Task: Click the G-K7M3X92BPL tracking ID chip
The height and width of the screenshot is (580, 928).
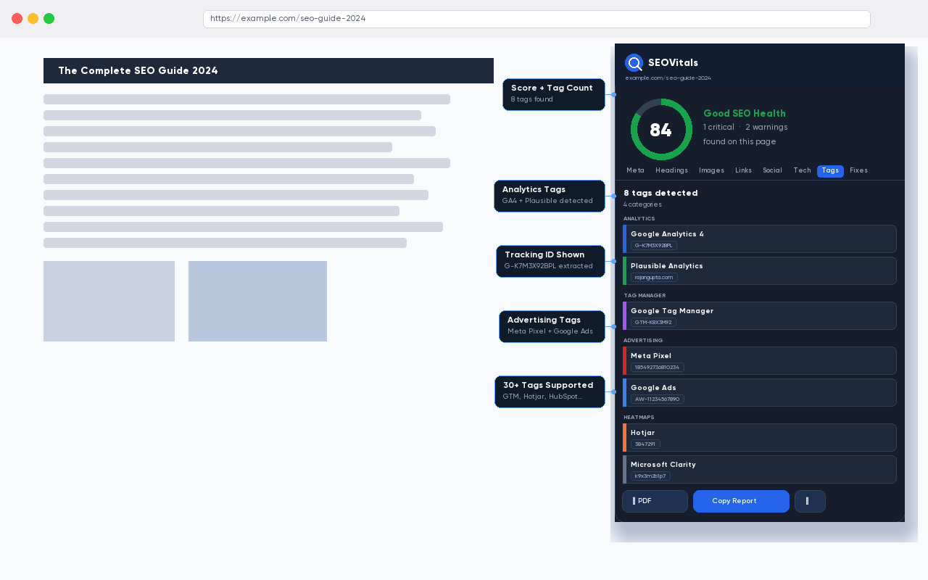Action: pos(654,246)
